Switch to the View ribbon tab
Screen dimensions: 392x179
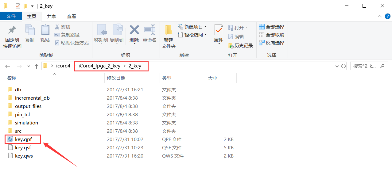coord(72,16)
